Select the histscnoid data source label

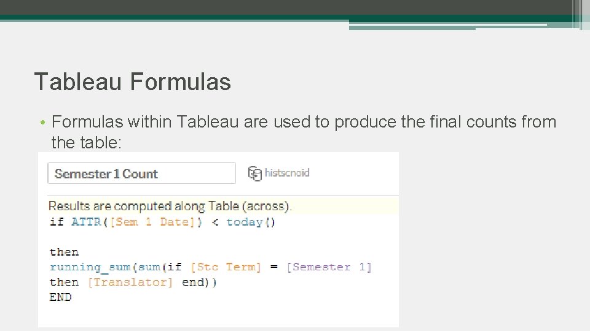[x=287, y=173]
